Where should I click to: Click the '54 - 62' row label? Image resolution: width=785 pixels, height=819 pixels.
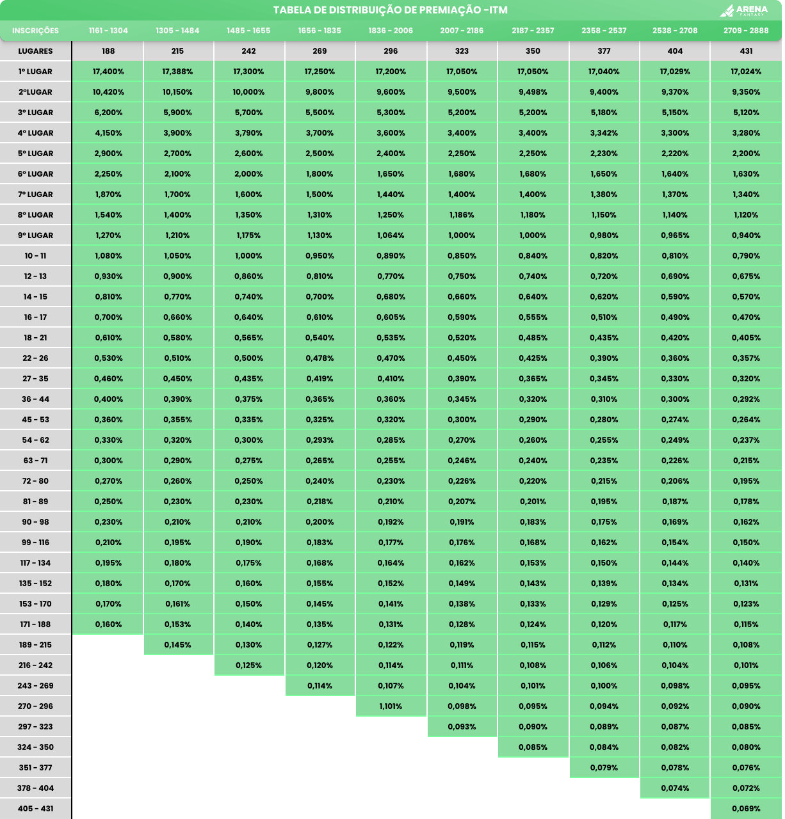(x=35, y=440)
